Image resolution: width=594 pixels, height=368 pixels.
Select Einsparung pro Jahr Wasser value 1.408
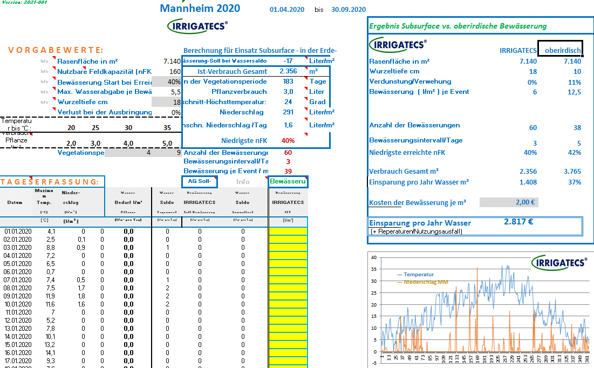point(528,182)
